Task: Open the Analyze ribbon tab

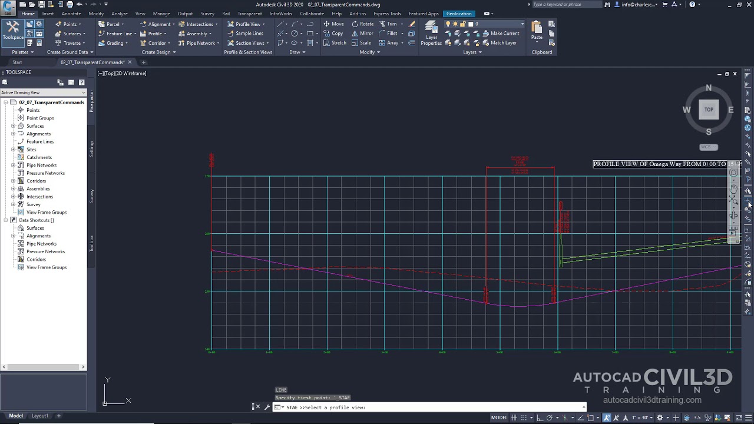Action: coord(120,14)
